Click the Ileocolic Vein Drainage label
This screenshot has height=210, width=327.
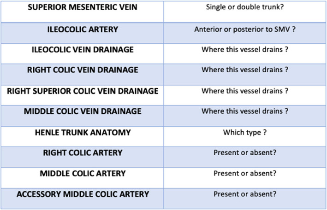pyautogui.click(x=83, y=50)
